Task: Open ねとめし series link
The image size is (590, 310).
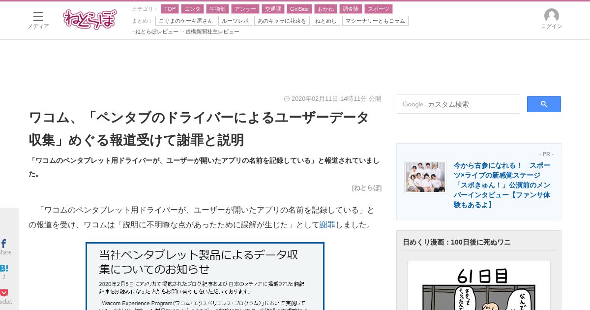Action: [x=325, y=21]
